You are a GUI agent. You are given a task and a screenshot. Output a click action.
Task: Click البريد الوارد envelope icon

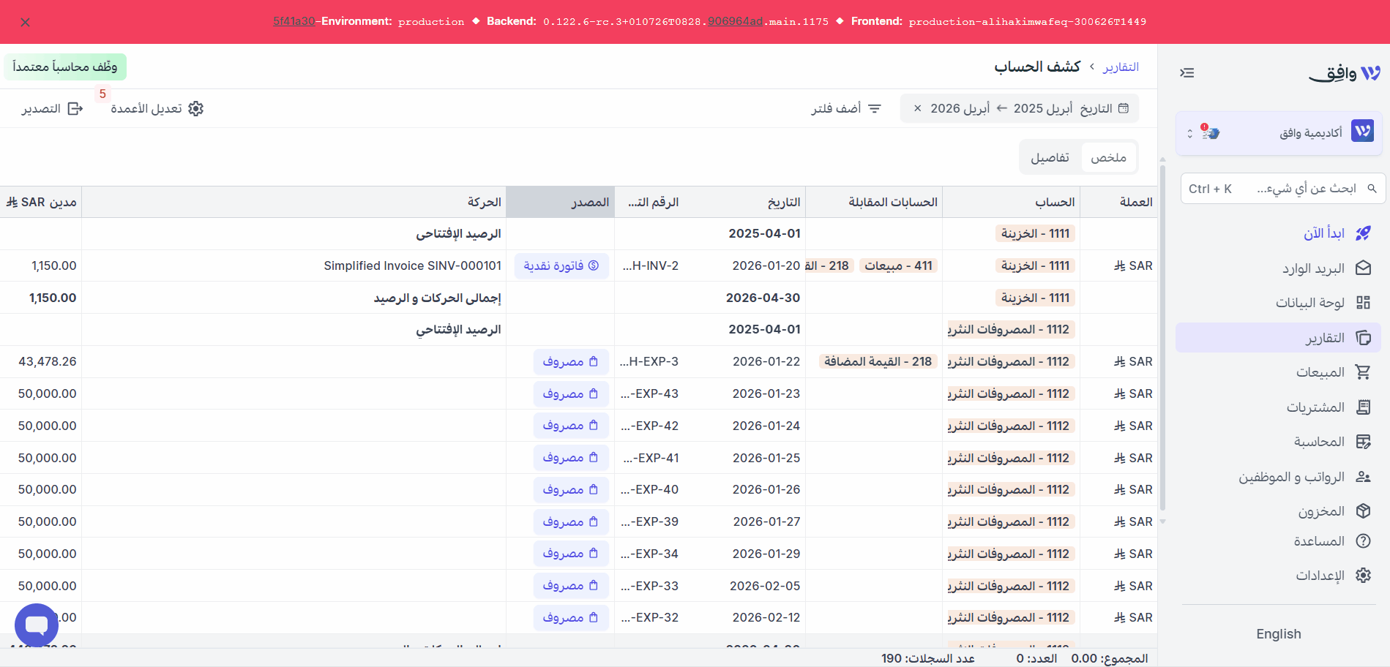coord(1363,268)
